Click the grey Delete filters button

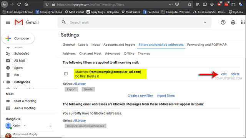(88, 89)
